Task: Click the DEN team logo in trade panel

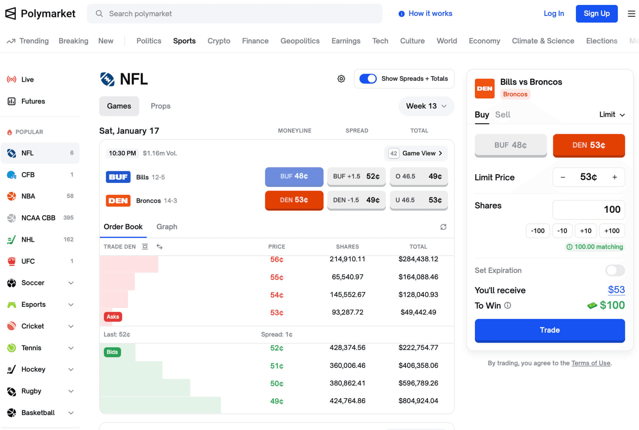Action: 485,89
